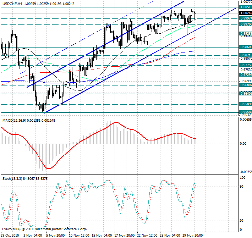Select the 0.9997 level price label

[x=246, y=18]
